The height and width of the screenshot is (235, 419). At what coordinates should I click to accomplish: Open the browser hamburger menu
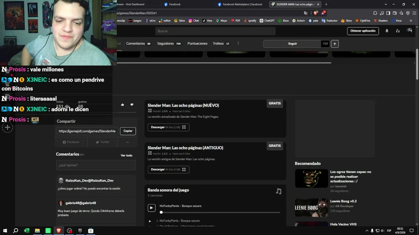(414, 13)
